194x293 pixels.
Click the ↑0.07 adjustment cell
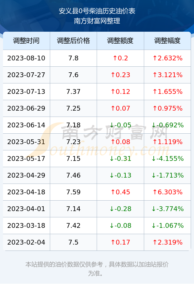point(120,108)
